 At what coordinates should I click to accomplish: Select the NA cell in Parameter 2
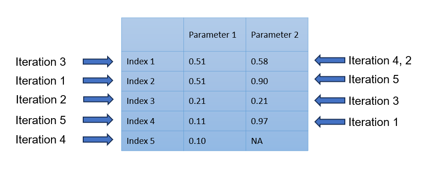[x=277, y=141]
